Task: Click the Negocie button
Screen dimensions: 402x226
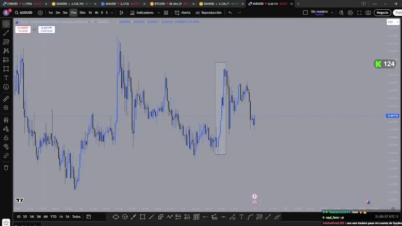Action: [x=382, y=13]
